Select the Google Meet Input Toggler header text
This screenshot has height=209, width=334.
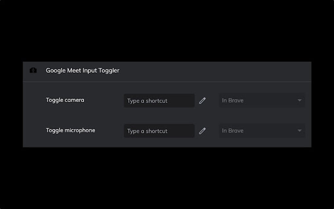(83, 70)
